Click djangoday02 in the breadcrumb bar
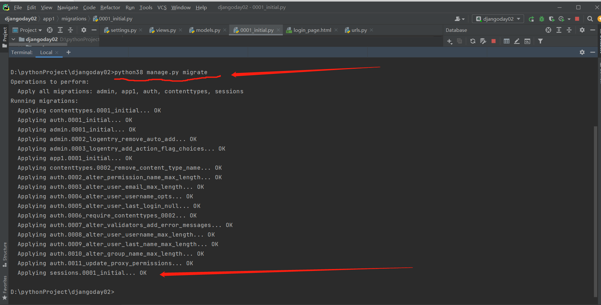 pyautogui.click(x=21, y=19)
